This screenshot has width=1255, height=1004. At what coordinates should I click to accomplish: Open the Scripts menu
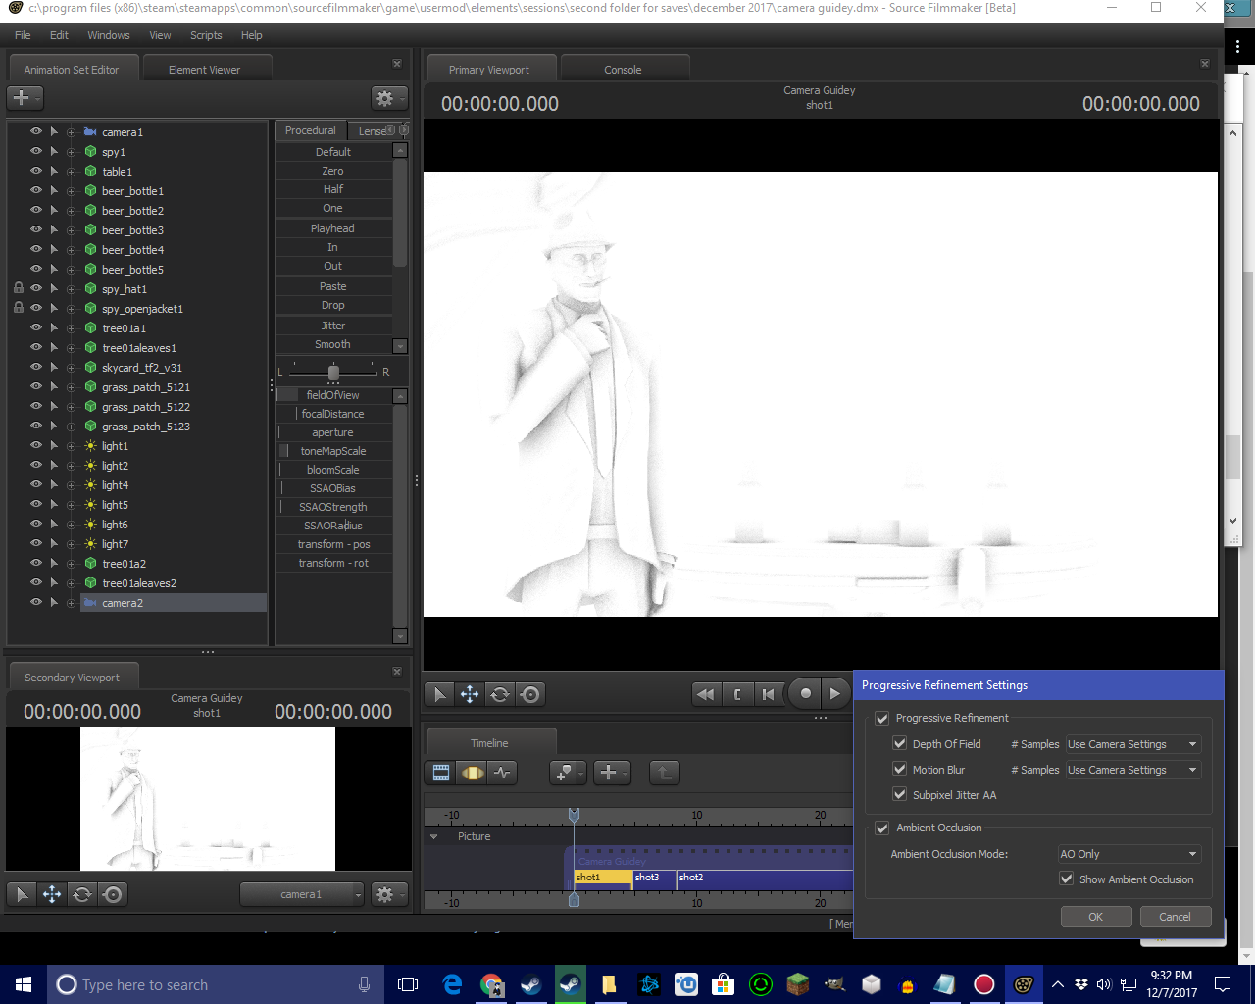click(x=206, y=35)
